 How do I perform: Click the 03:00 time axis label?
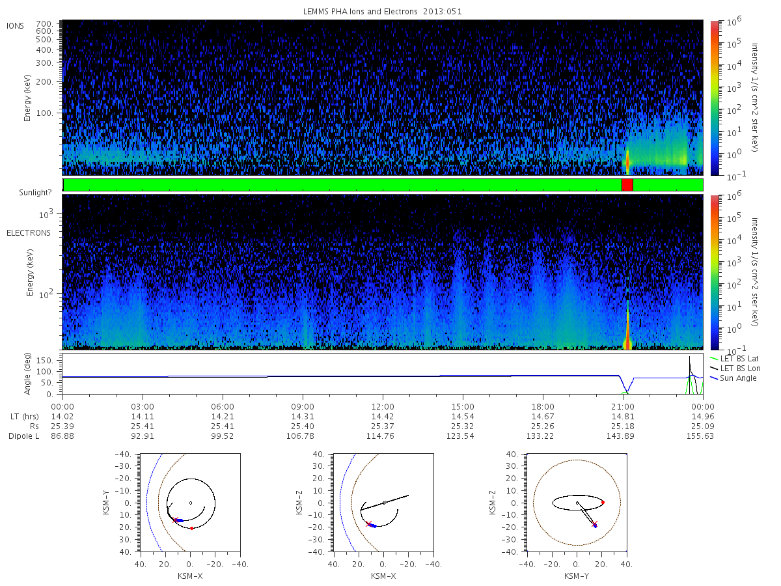coord(143,406)
